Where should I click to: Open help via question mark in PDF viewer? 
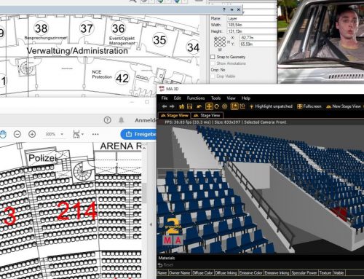click(x=107, y=120)
